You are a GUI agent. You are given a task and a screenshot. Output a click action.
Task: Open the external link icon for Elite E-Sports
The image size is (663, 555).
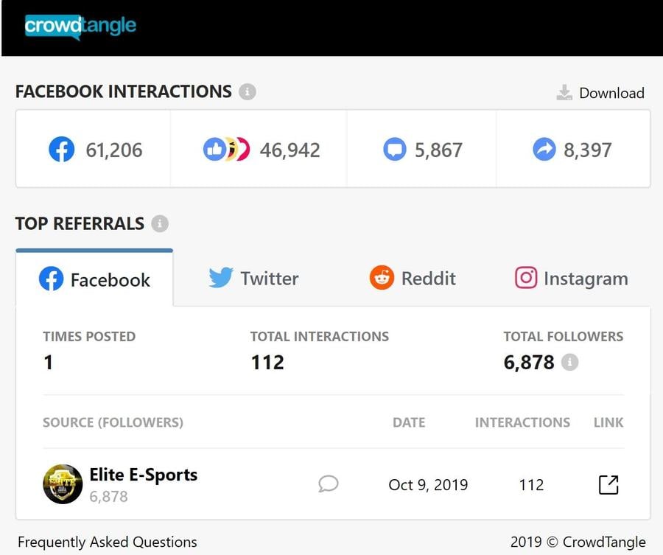tap(609, 485)
